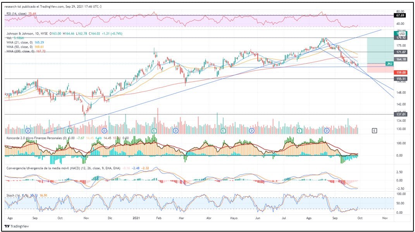Click the Mayo month label on time axis

point(234,218)
